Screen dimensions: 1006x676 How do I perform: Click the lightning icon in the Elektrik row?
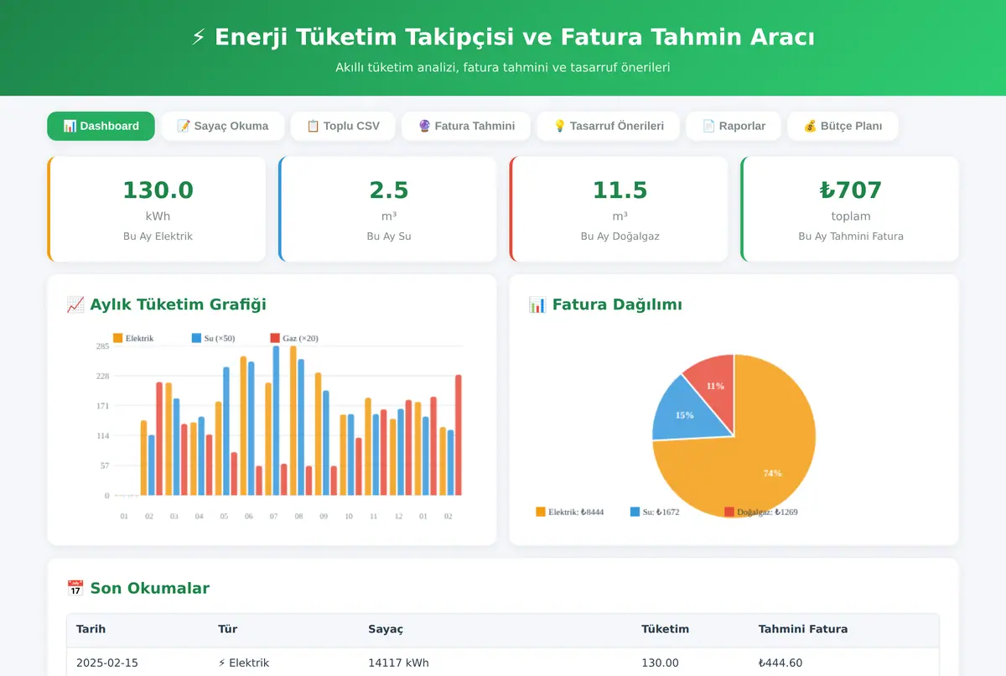click(221, 663)
